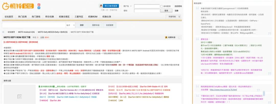Click the red Weibo icon beside the logo
276x104 pixels.
coord(39,5)
